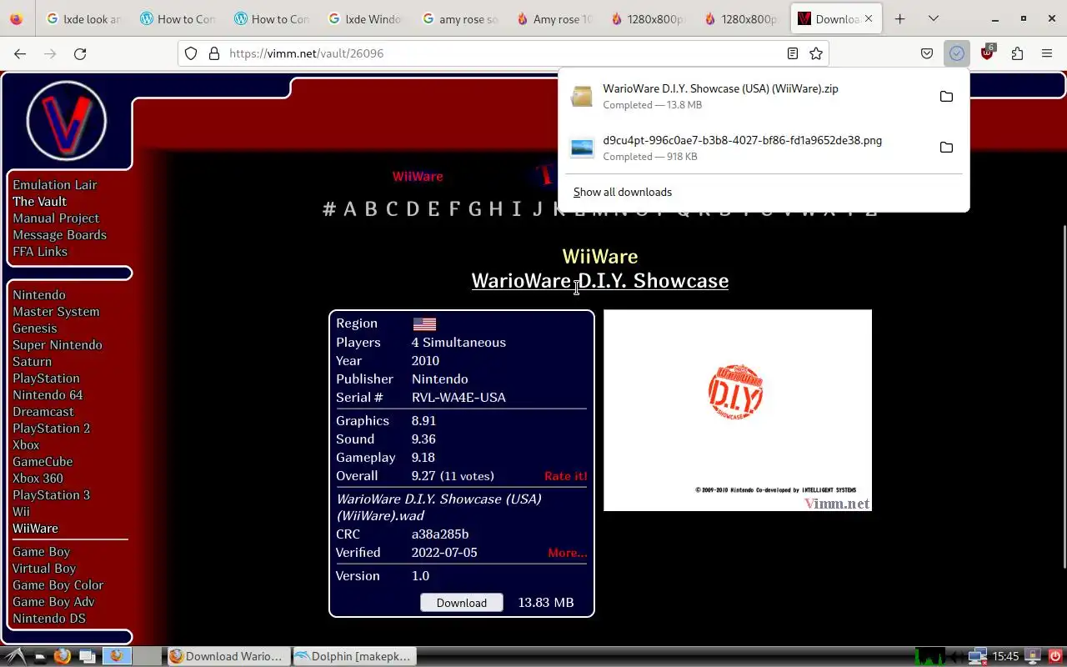
Task: Select Super Nintendo in the systems list
Action: coord(58,345)
